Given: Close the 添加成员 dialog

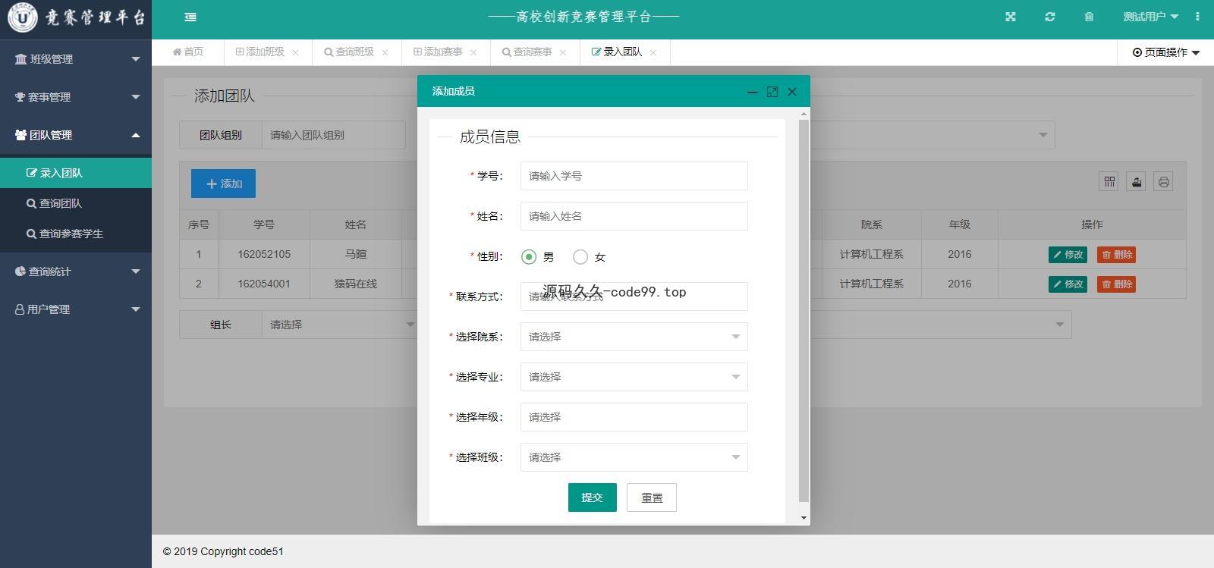Looking at the screenshot, I should coord(792,92).
